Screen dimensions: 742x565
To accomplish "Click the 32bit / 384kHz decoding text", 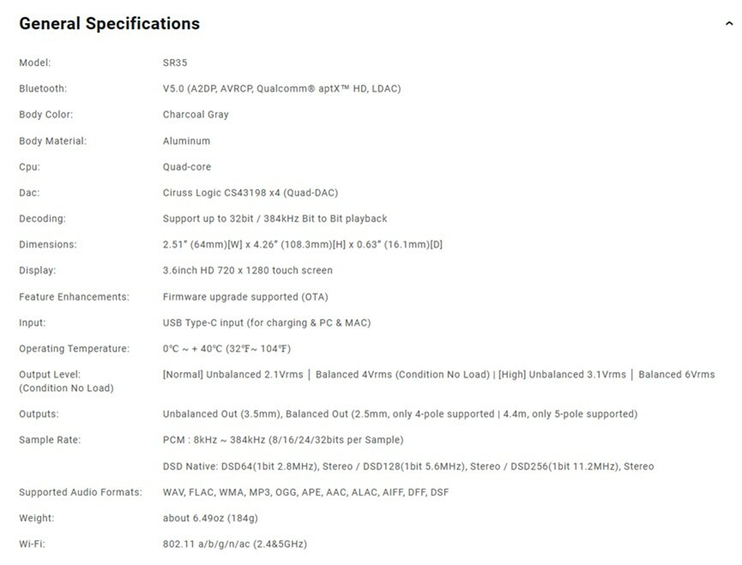I will click(274, 219).
